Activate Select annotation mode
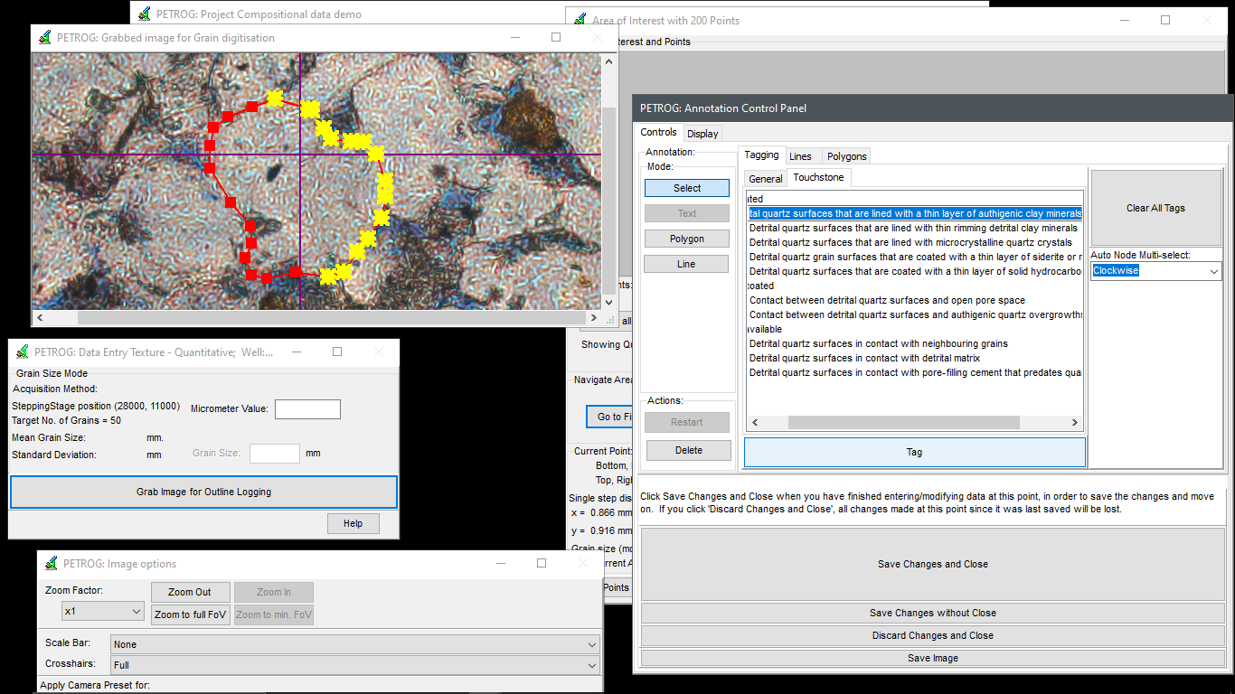1235x694 pixels. click(686, 188)
